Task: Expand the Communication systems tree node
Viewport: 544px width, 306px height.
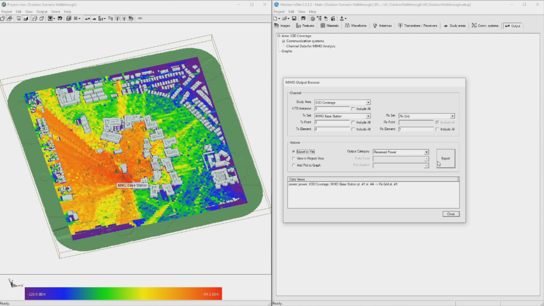Action: pos(283,41)
